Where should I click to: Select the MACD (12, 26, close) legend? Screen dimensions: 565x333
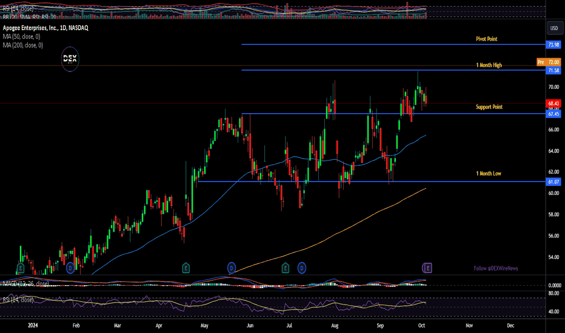(x=26, y=284)
